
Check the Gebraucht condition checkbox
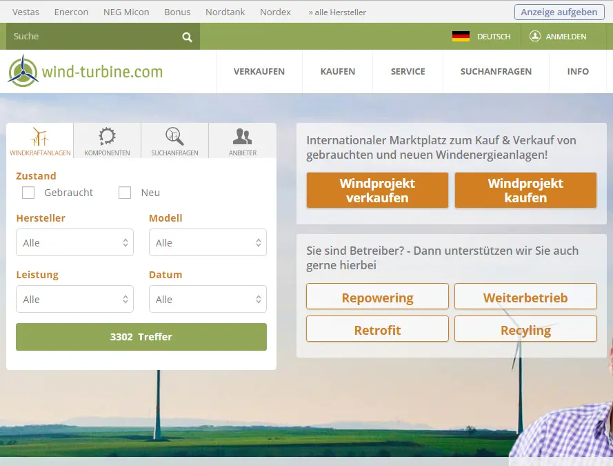[28, 193]
